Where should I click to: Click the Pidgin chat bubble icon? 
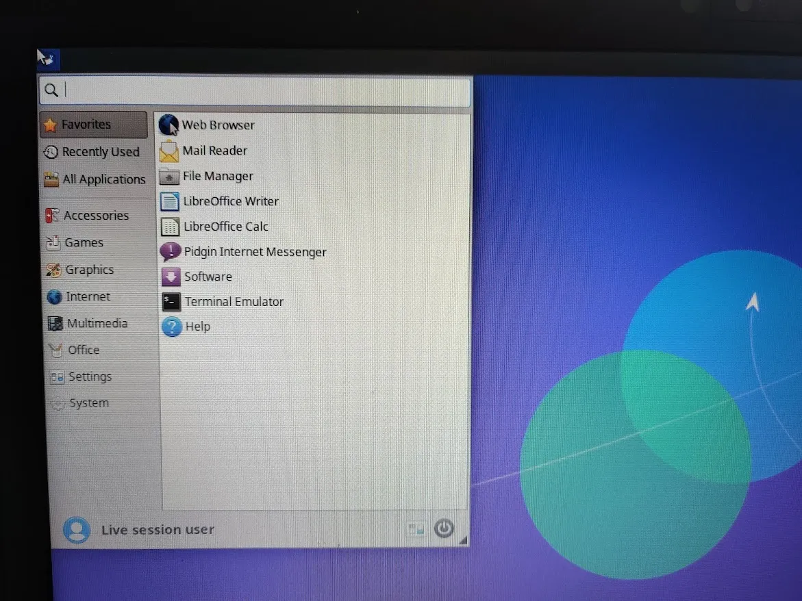click(x=171, y=252)
